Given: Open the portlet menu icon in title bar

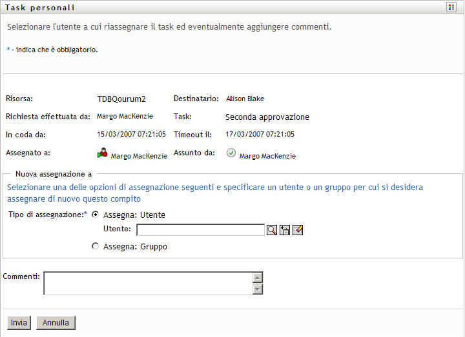Looking at the screenshot, I should tap(451, 8).
